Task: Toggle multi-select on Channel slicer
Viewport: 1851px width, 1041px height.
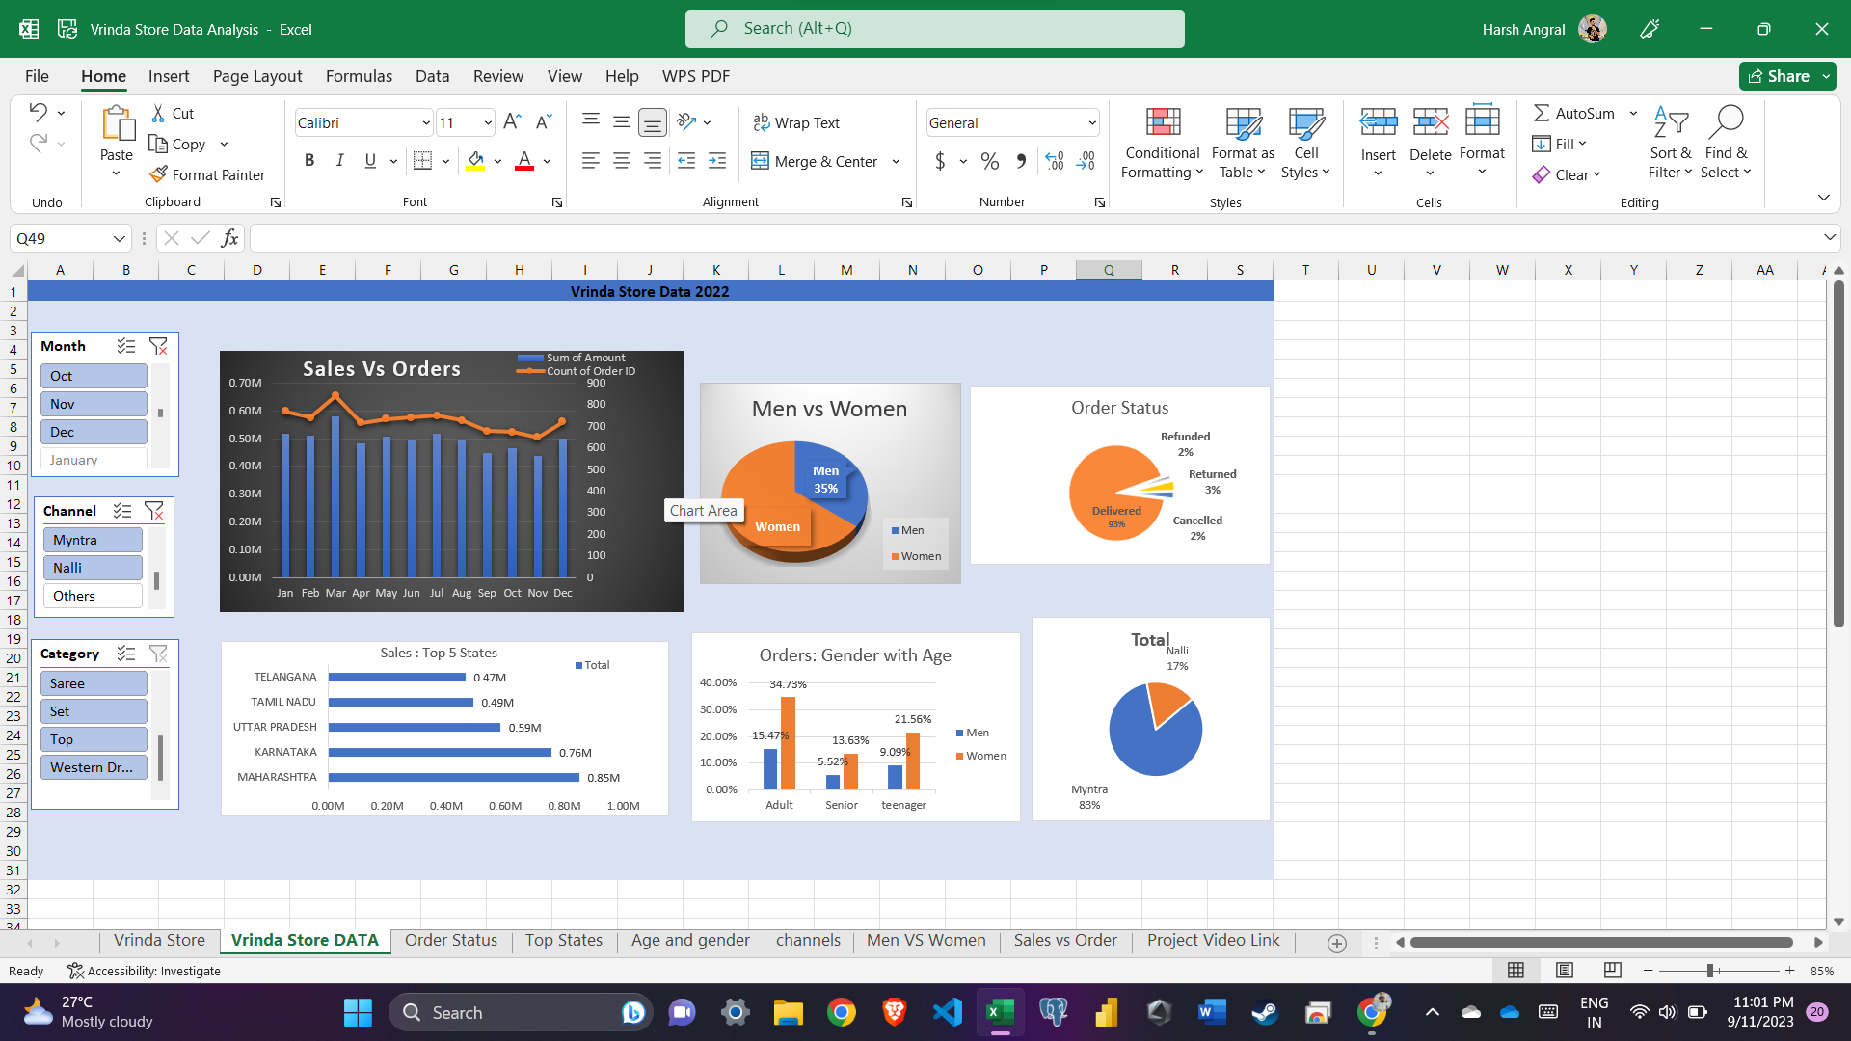Action: (122, 511)
